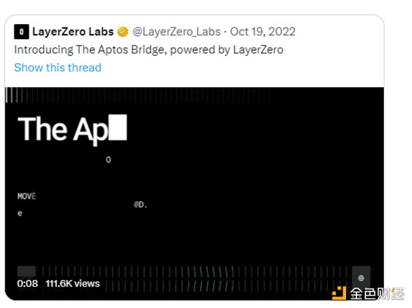Click the grey rectangle above the 0:08 time

click(27, 270)
